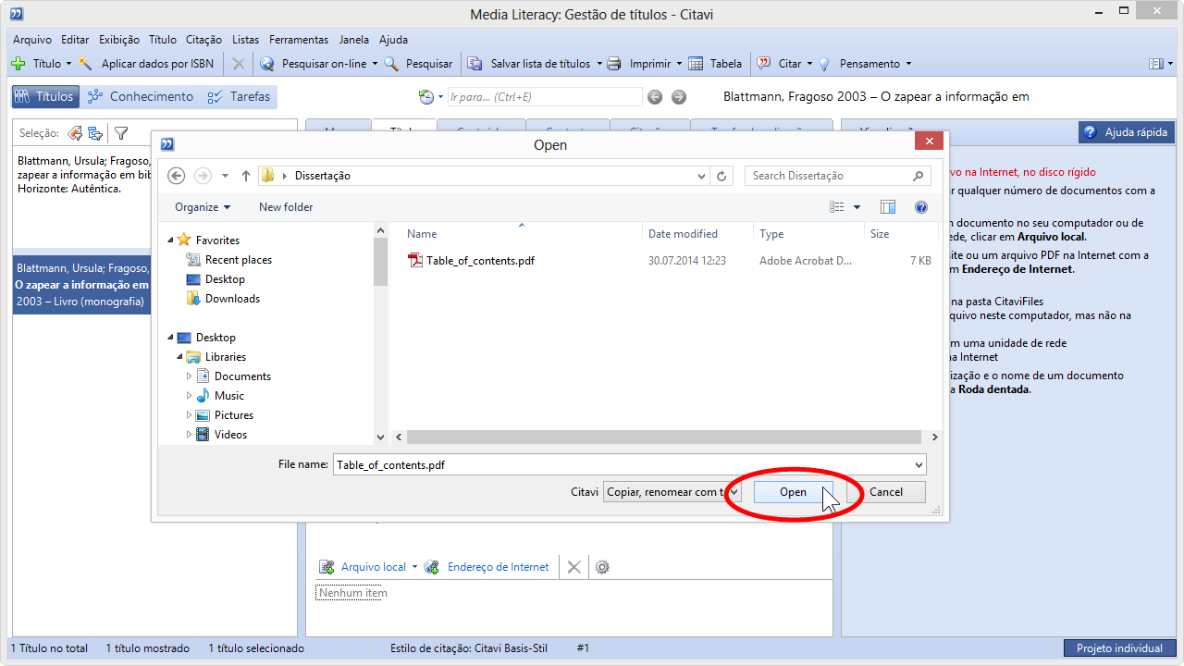The width and height of the screenshot is (1184, 666).
Task: Expand the Documents library node
Action: (x=190, y=376)
